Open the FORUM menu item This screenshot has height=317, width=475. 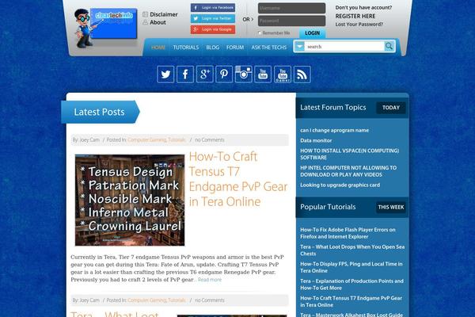tap(235, 48)
